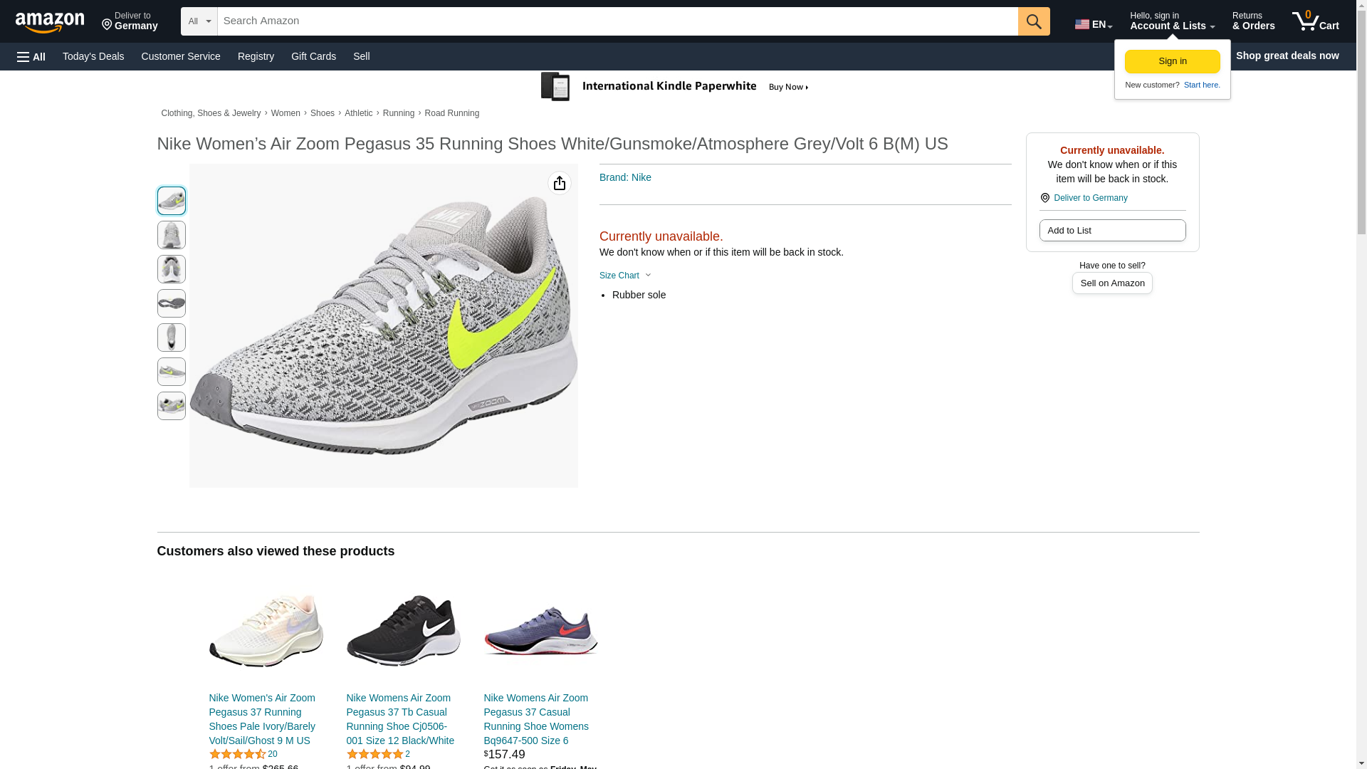This screenshot has height=769, width=1367.
Task: Select the second shoe thumbnail image
Action: [172, 235]
